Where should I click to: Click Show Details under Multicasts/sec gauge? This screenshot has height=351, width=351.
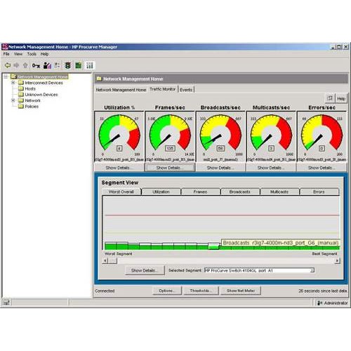click(x=271, y=168)
